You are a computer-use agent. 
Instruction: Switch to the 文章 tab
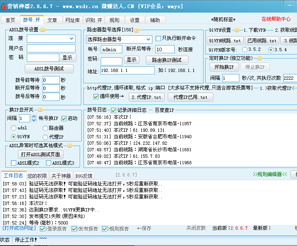52,20
